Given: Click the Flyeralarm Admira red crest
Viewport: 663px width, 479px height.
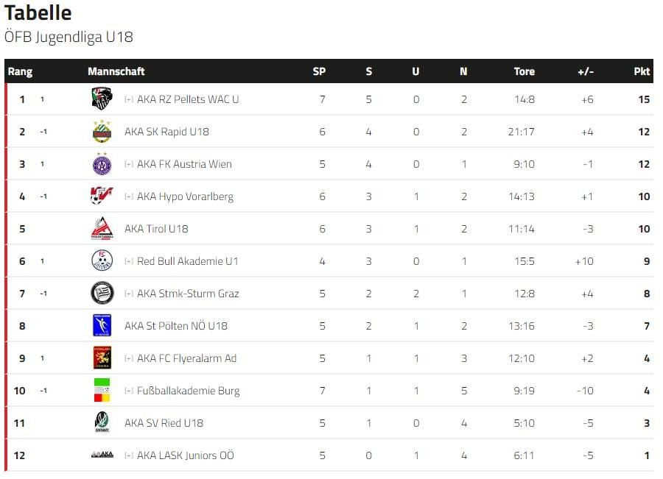Looking at the screenshot, I should click(x=102, y=358).
